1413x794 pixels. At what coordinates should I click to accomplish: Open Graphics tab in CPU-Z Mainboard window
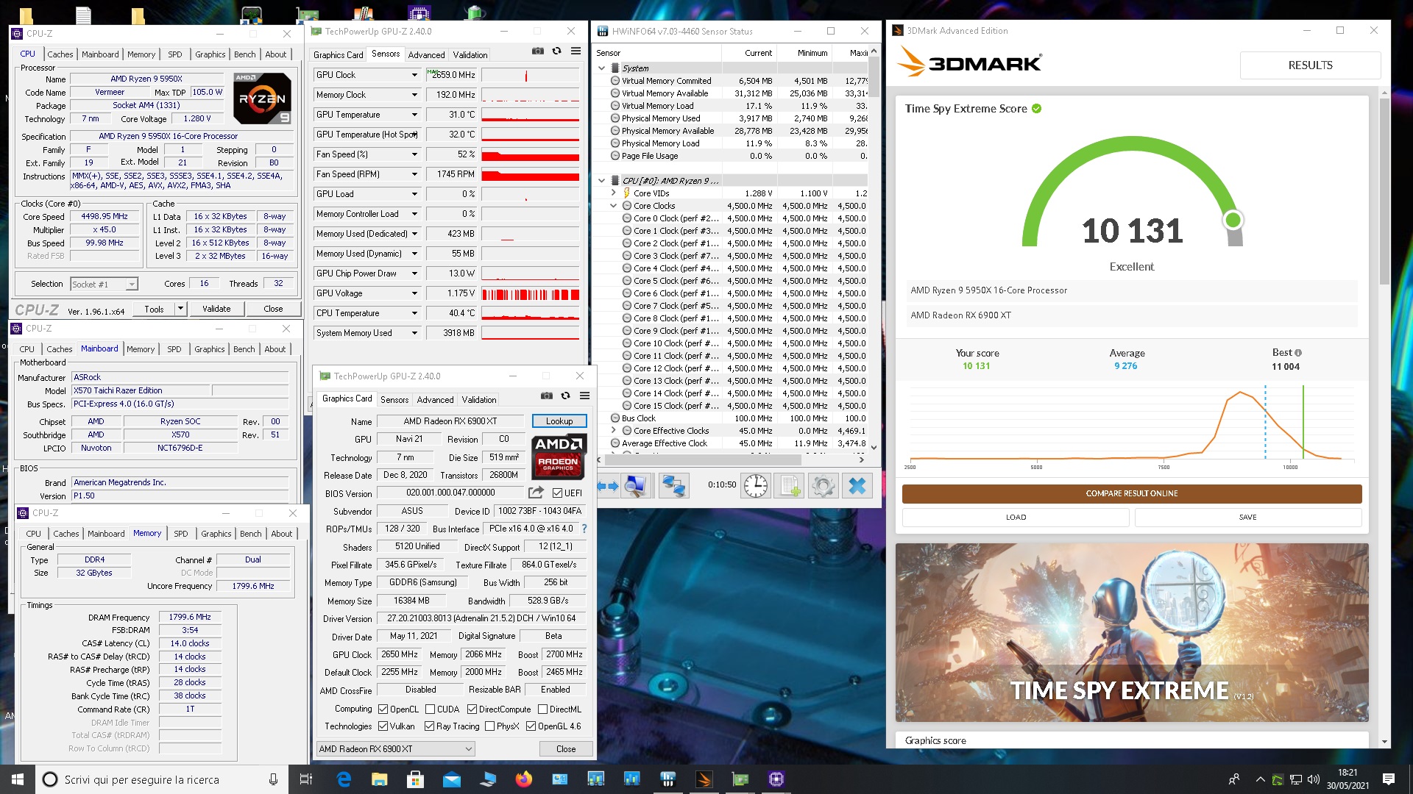point(210,349)
